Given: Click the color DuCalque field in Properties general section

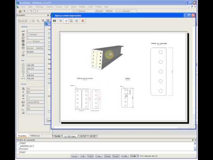Looking at the screenshot, I should pyautogui.click(x=35, y=34).
